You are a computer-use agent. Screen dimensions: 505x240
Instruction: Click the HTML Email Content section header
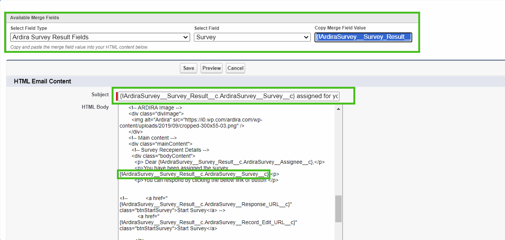[x=42, y=81]
